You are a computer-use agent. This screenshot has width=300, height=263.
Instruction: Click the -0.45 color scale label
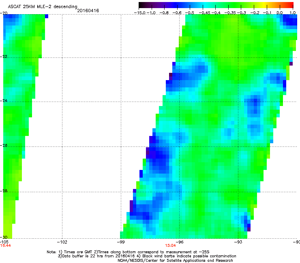204,13
